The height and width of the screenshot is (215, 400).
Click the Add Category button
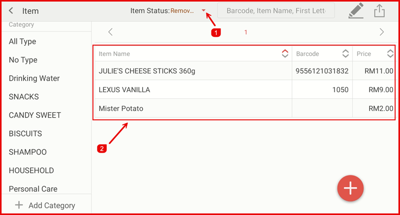[x=51, y=205]
